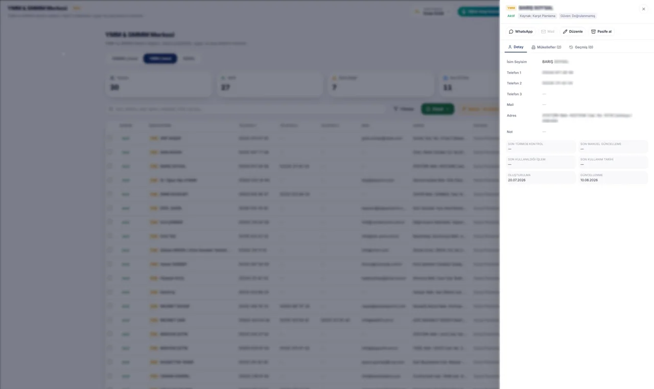Viewport: 654px width, 389px height.
Task: Deactivate contact via Pasife al
Action: point(601,32)
